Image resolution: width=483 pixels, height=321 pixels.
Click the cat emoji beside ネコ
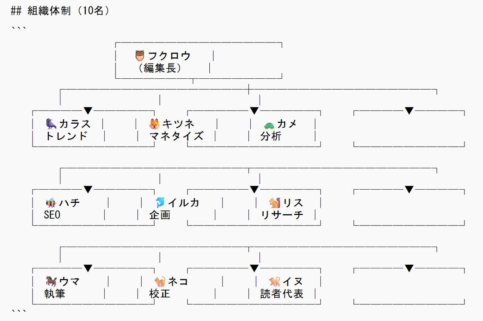click(160, 281)
